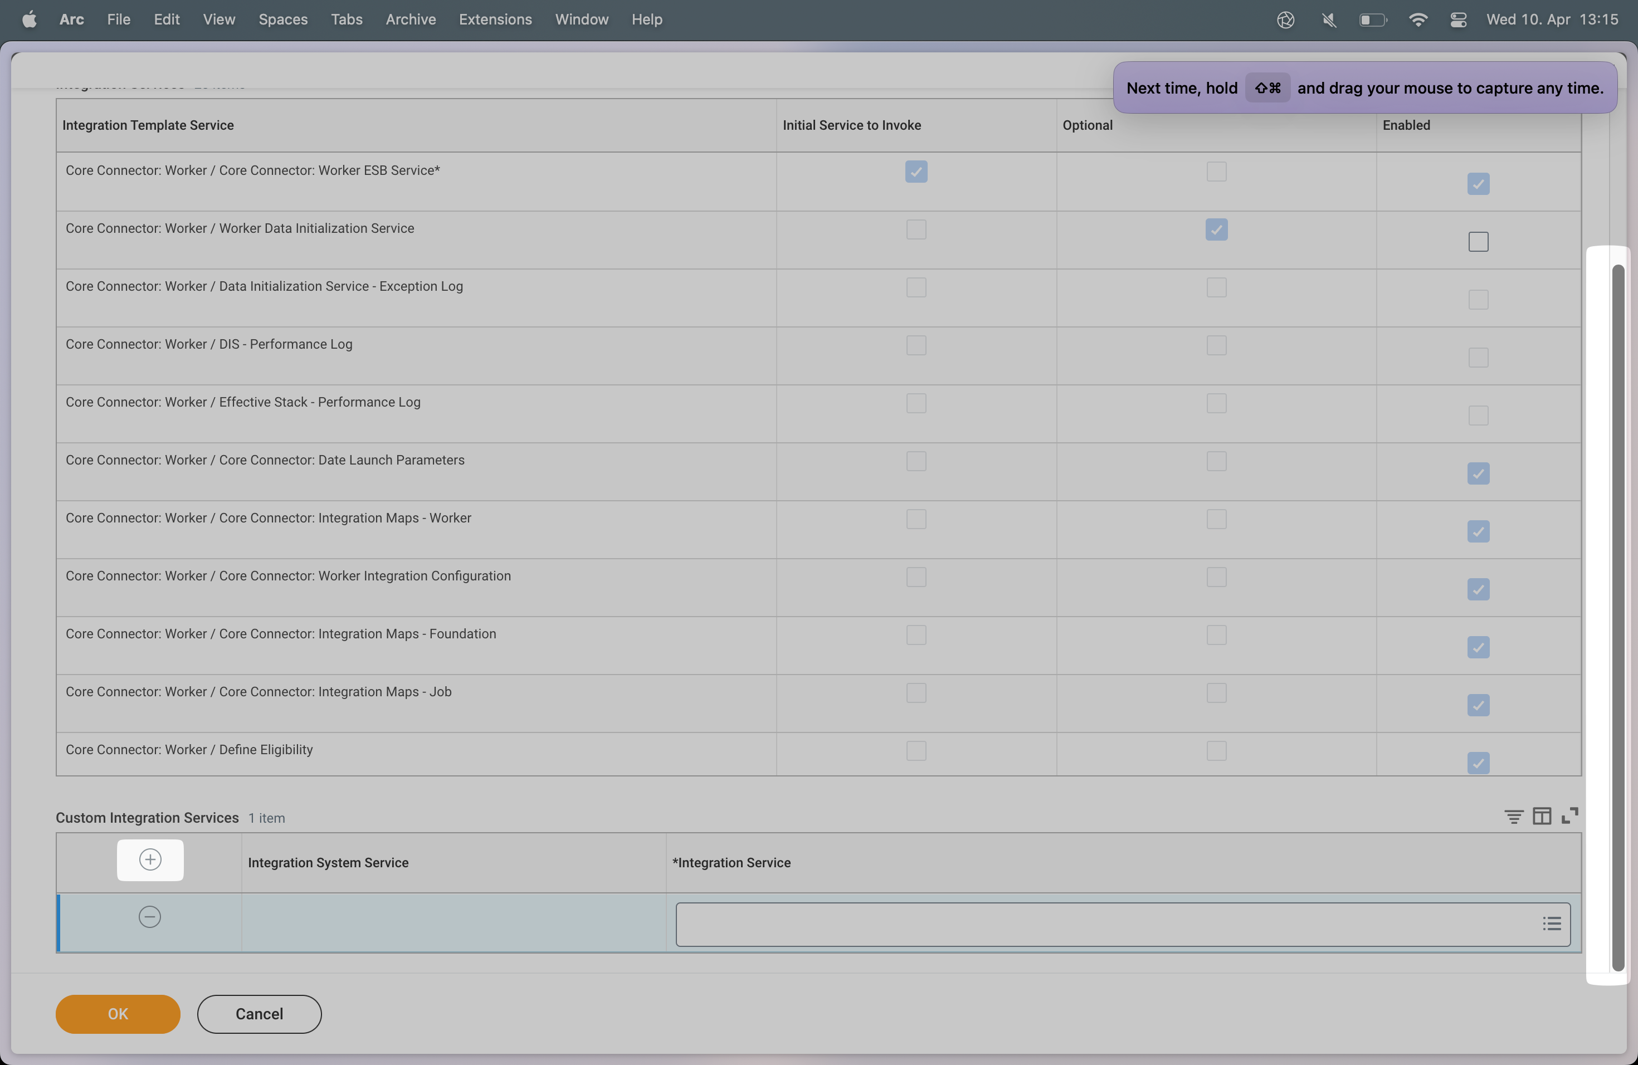Open the Archive menu
Viewport: 1638px width, 1065px height.
tap(410, 19)
